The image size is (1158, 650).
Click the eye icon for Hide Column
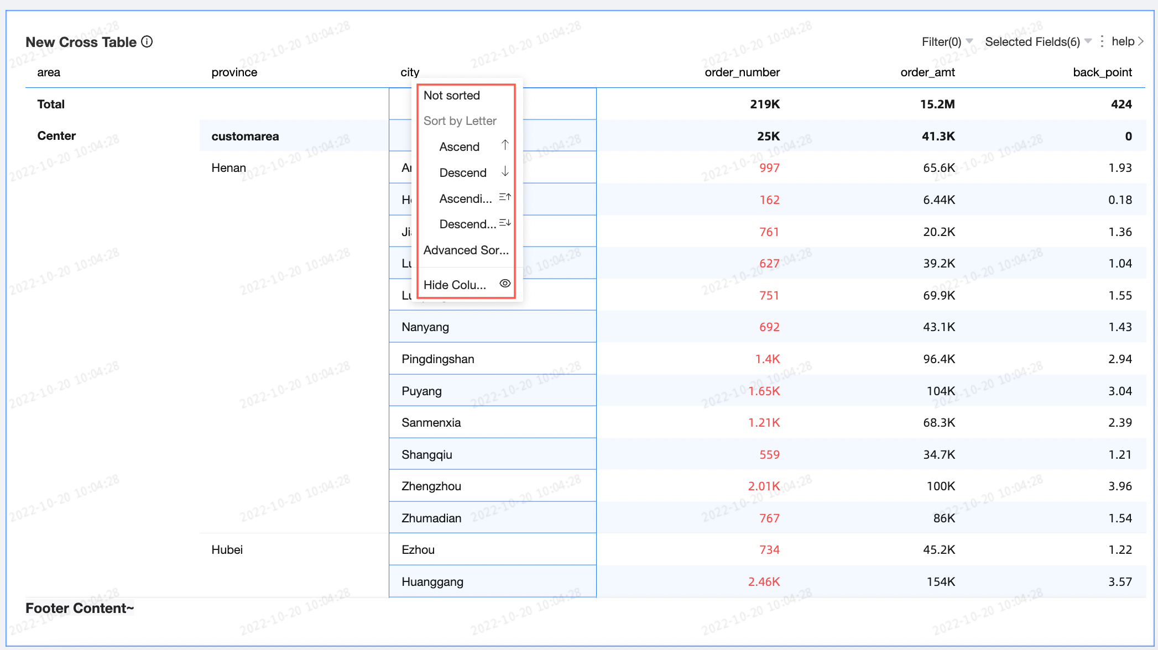tap(505, 284)
